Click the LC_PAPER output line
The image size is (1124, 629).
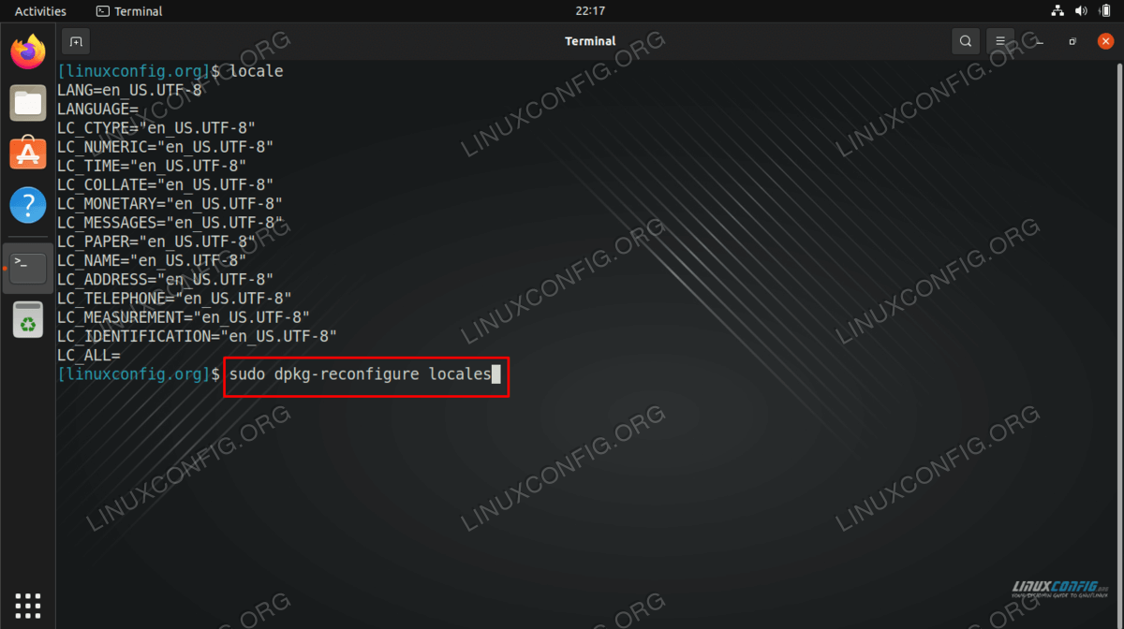click(x=156, y=241)
